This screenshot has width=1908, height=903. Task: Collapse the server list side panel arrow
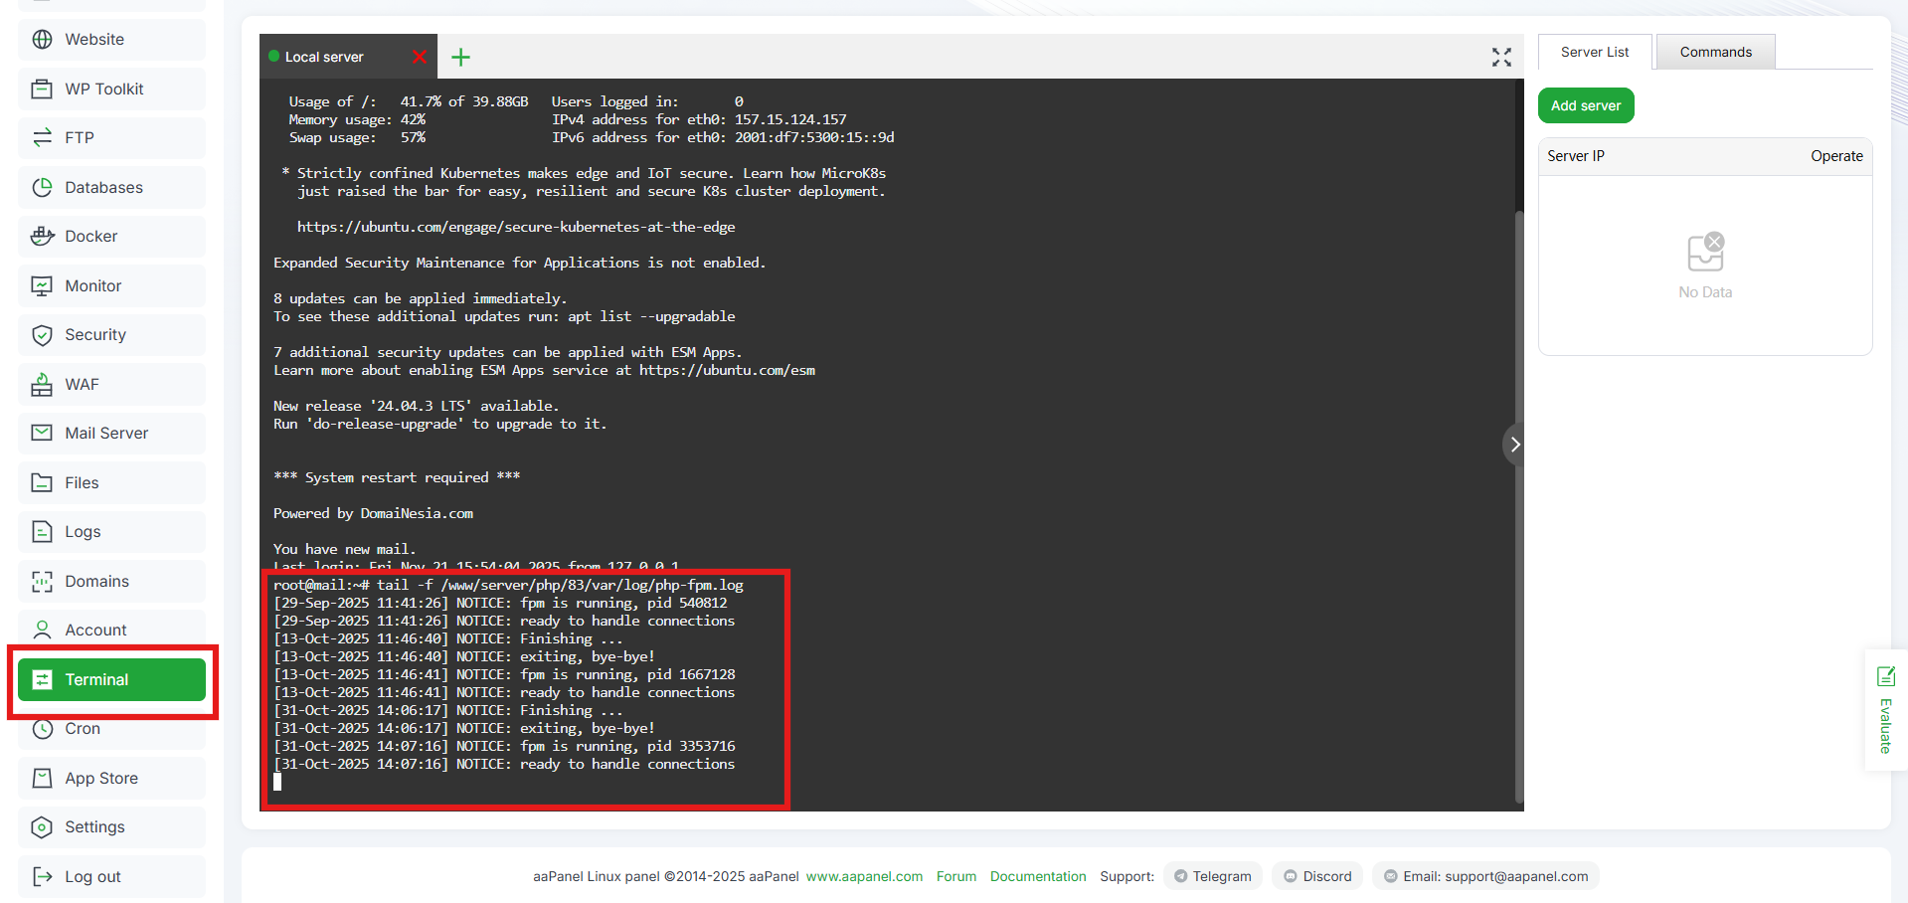[1514, 445]
